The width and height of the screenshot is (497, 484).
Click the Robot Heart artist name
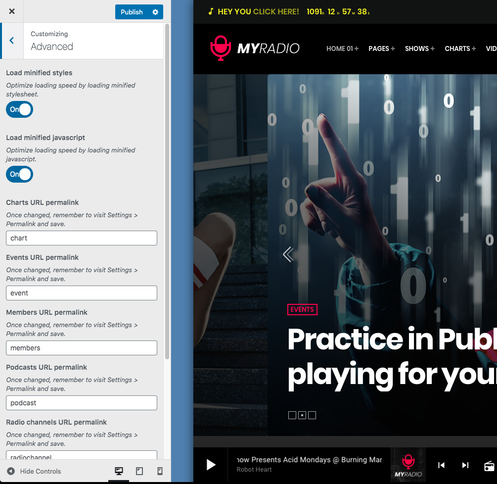(254, 470)
